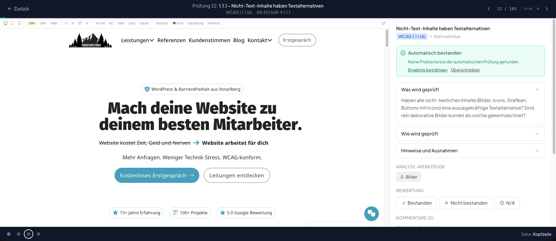The width and height of the screenshot is (556, 241).
Task: Click the preview pane vertical scrollbar
Action: (x=387, y=38)
